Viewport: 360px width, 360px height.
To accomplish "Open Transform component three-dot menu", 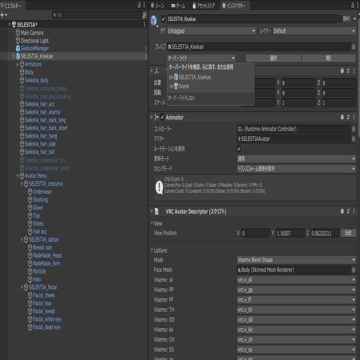I will click(354, 71).
